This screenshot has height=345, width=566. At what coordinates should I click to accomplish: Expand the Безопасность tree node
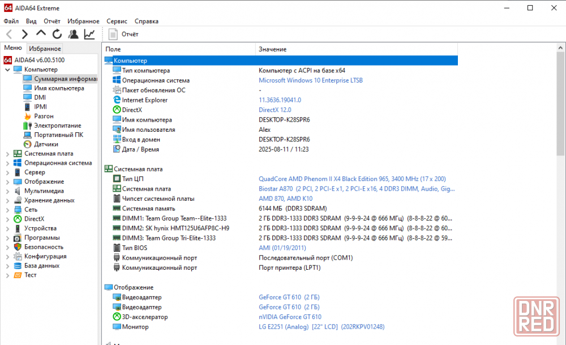click(x=7, y=247)
